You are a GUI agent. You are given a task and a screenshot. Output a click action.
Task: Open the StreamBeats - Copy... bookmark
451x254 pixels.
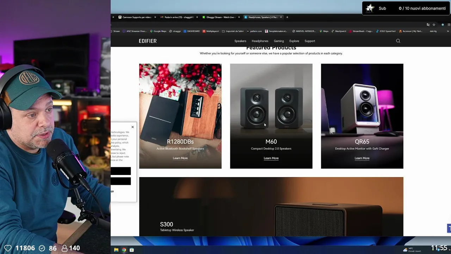361,31
